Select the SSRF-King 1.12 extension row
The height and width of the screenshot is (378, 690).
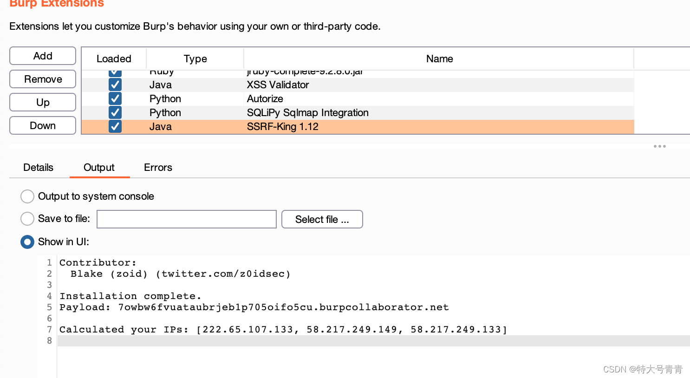coord(358,126)
